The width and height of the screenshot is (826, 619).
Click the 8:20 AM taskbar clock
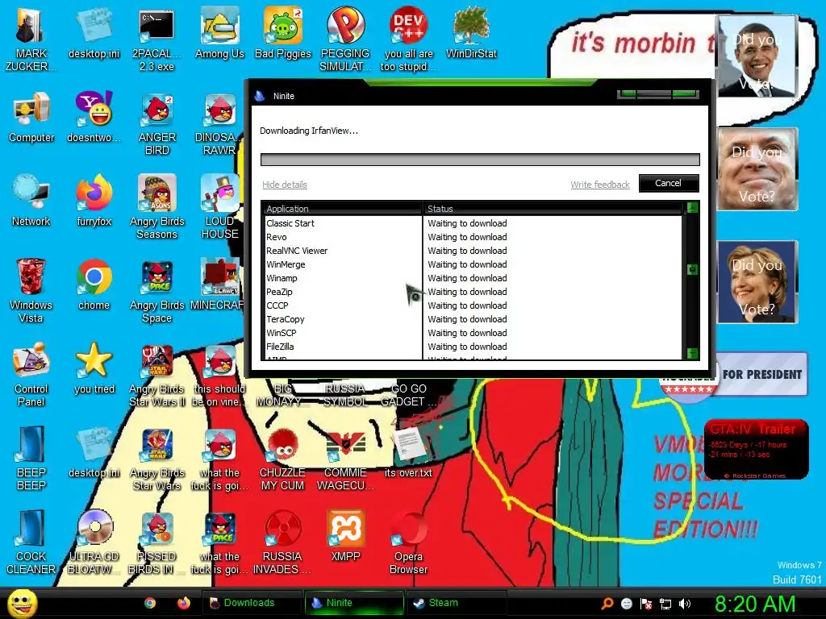click(x=754, y=604)
